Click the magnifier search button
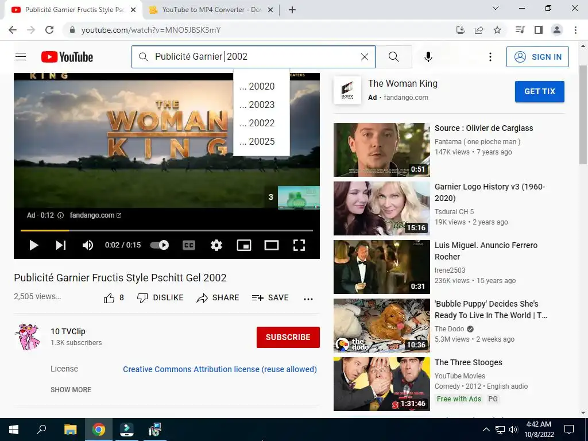The width and height of the screenshot is (588, 441). pos(394,57)
